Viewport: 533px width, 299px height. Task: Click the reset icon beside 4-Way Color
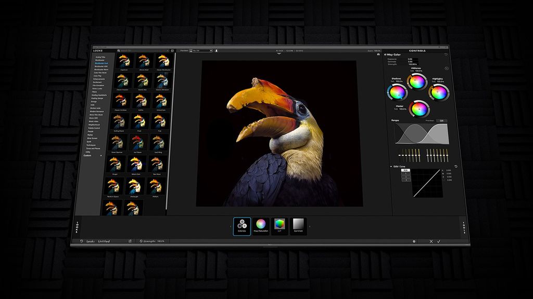[x=446, y=54]
